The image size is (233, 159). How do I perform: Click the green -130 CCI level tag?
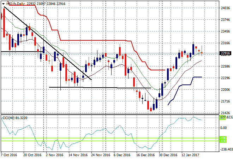[x=223, y=141]
